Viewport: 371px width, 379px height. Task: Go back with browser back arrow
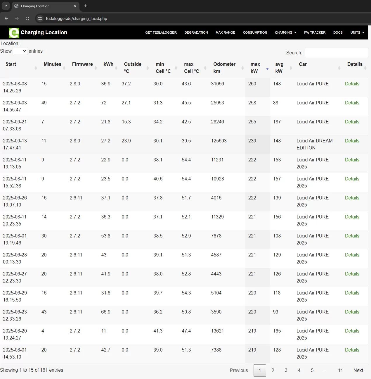[6, 18]
